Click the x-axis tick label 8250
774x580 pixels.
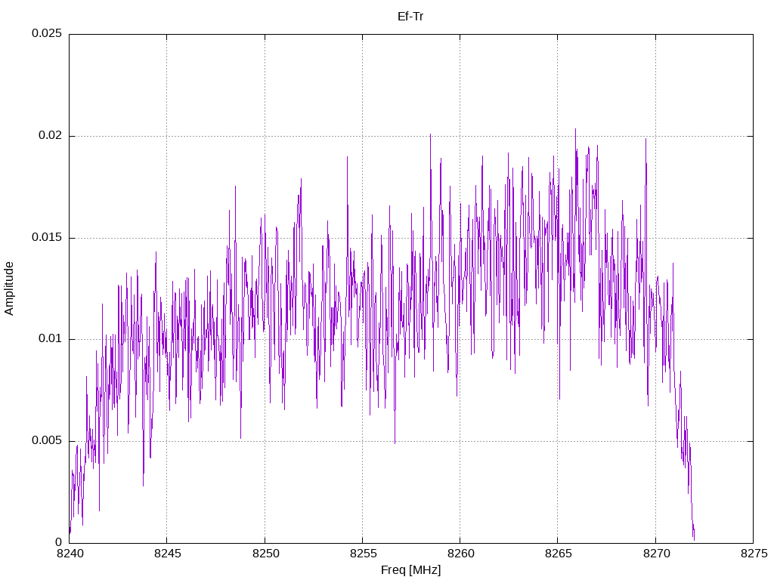coord(265,554)
